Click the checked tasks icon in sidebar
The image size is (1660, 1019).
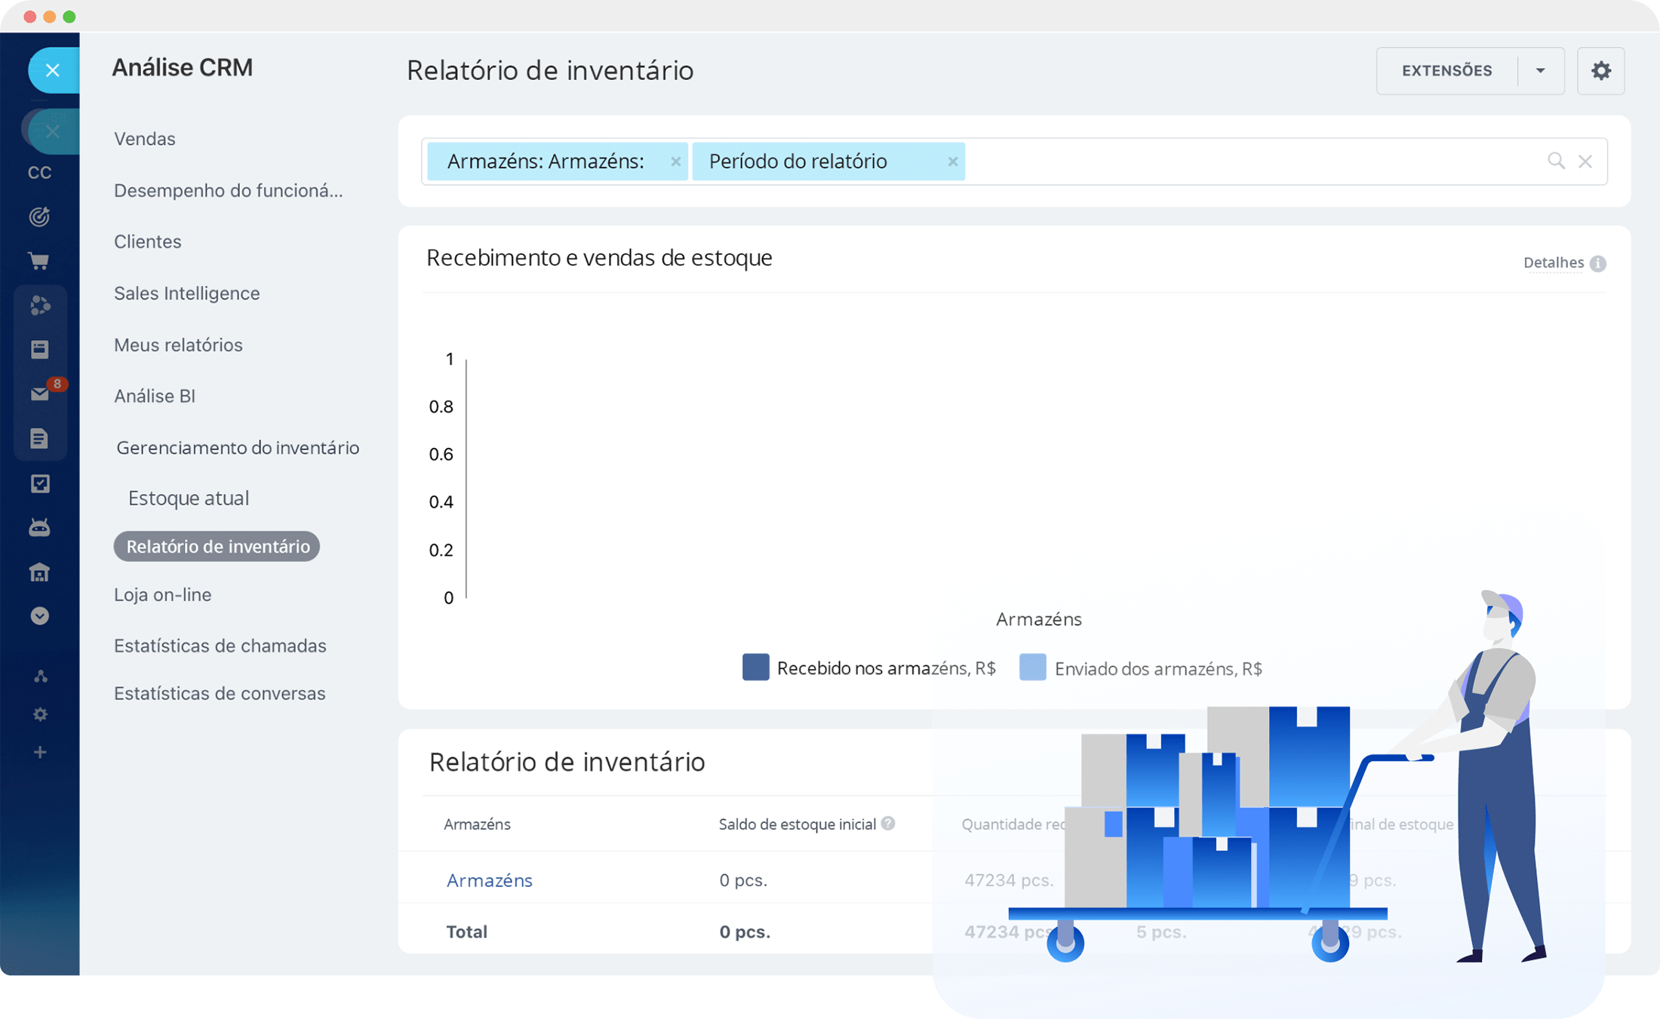[40, 483]
